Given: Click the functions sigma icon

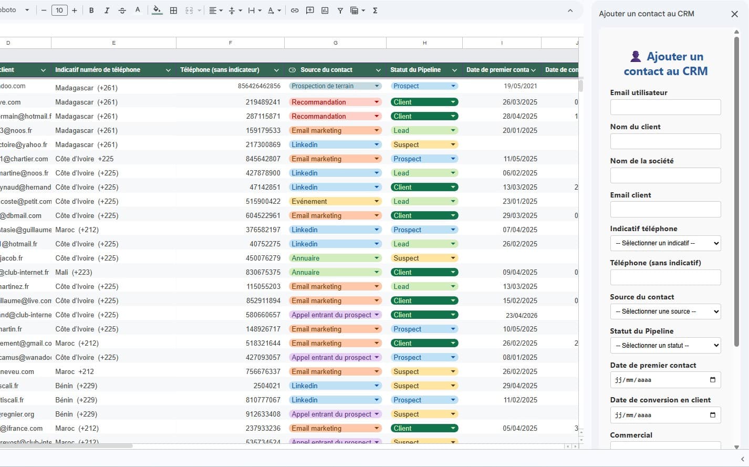Looking at the screenshot, I should coord(375,11).
